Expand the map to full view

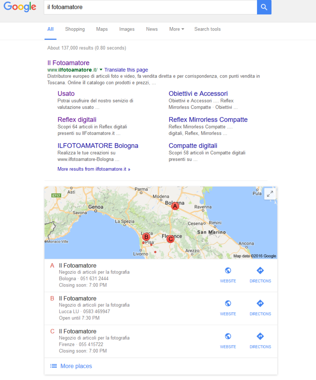click(x=270, y=194)
